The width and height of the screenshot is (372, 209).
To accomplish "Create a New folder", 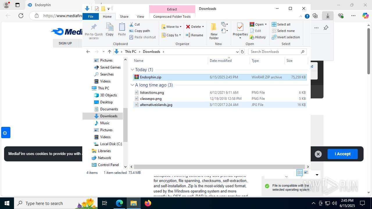I will coord(214,31).
